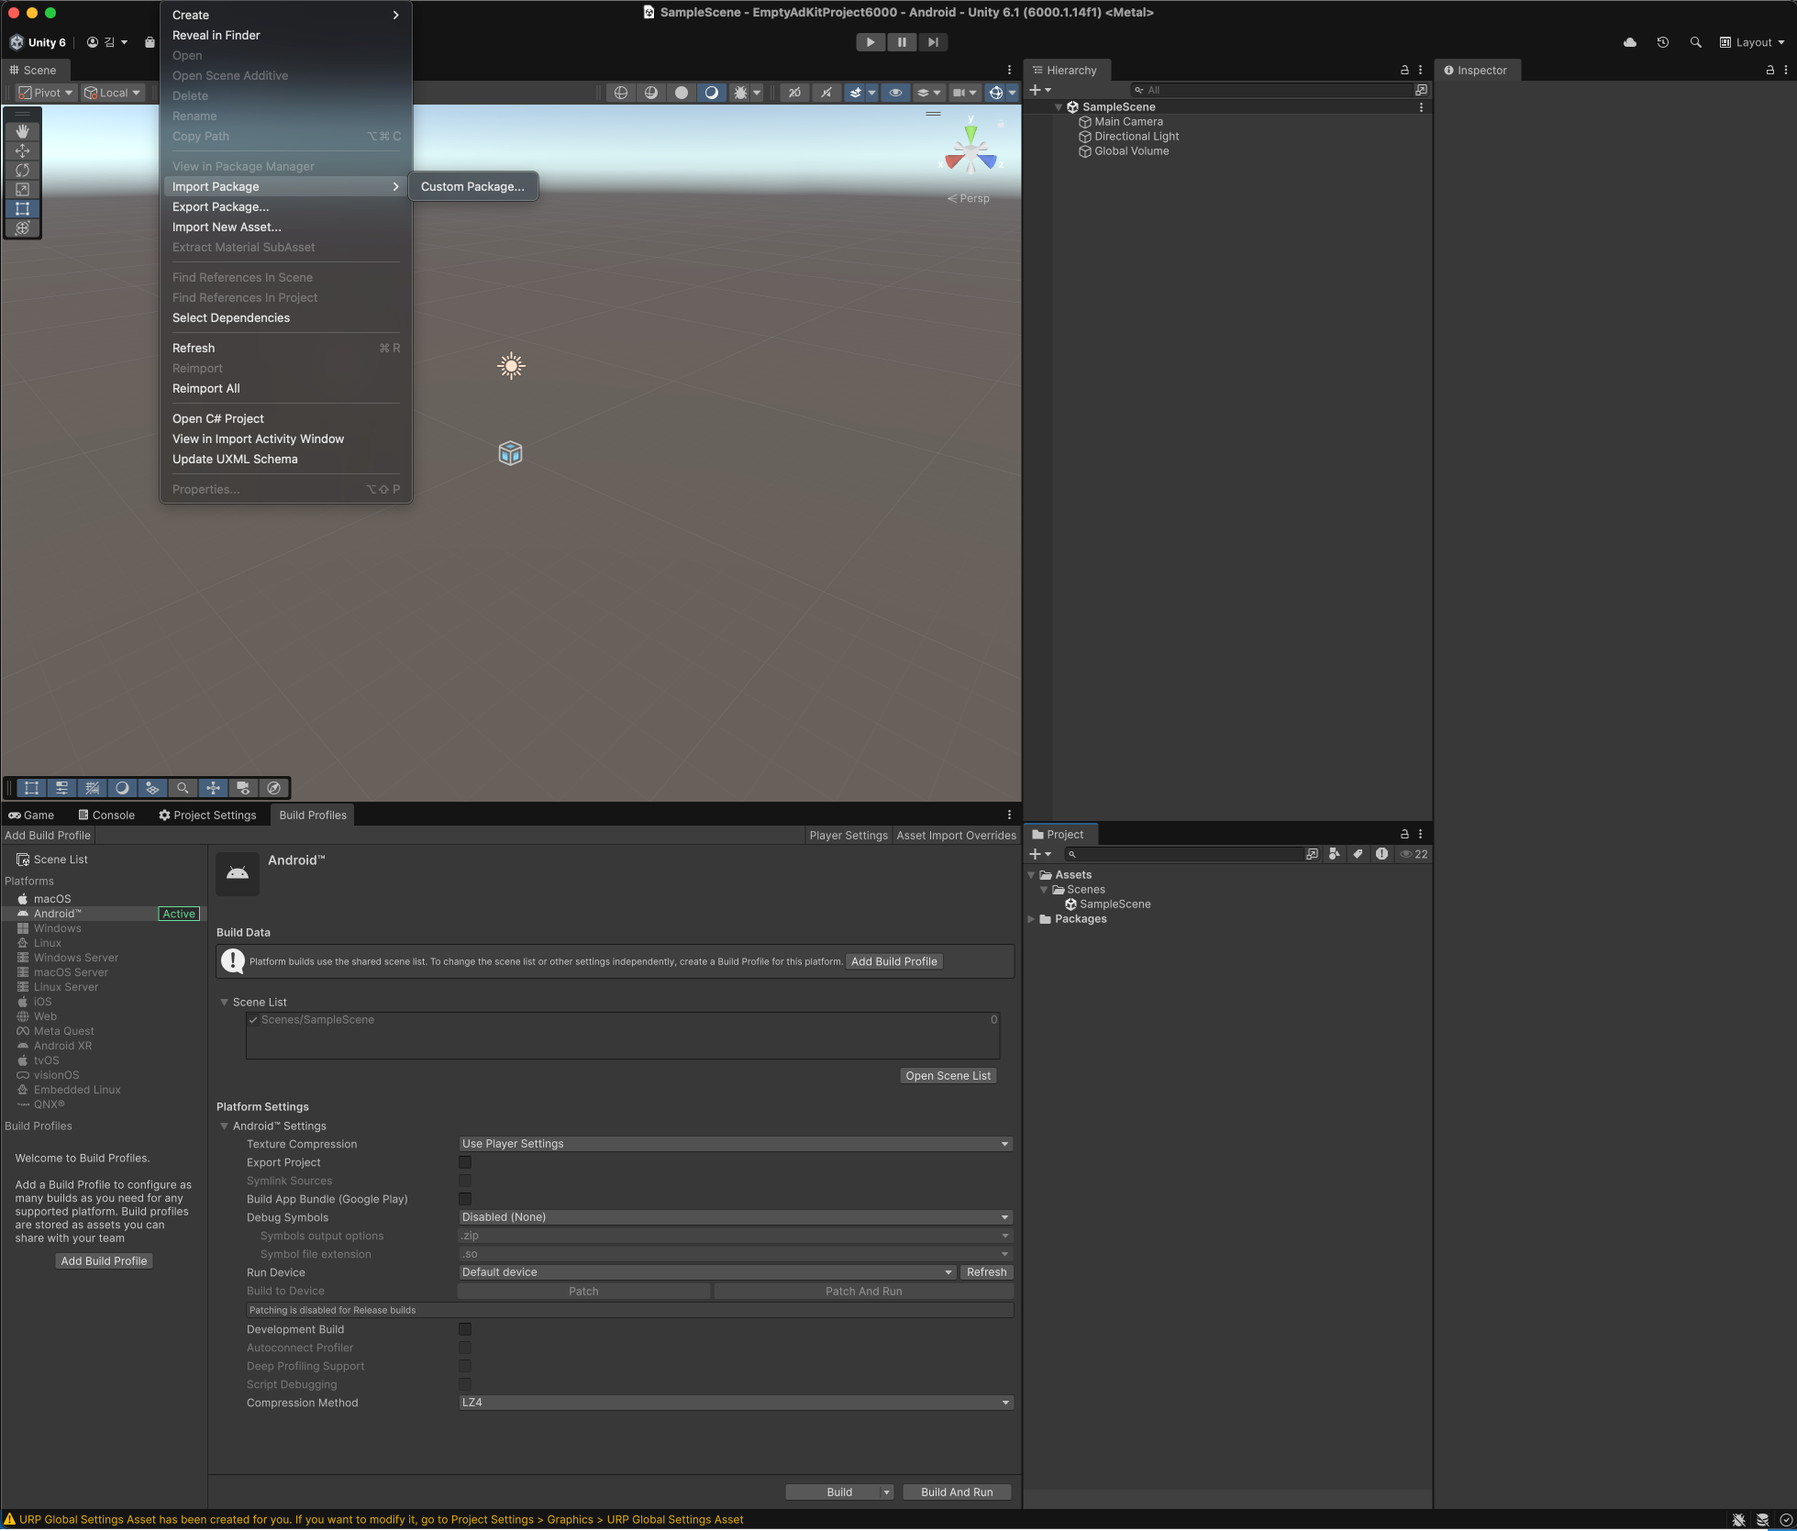Select the Rect transform tool

pyautogui.click(x=22, y=208)
